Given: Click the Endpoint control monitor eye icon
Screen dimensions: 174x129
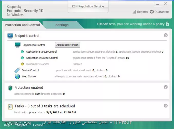Looking at the screenshot, I should [10, 36].
